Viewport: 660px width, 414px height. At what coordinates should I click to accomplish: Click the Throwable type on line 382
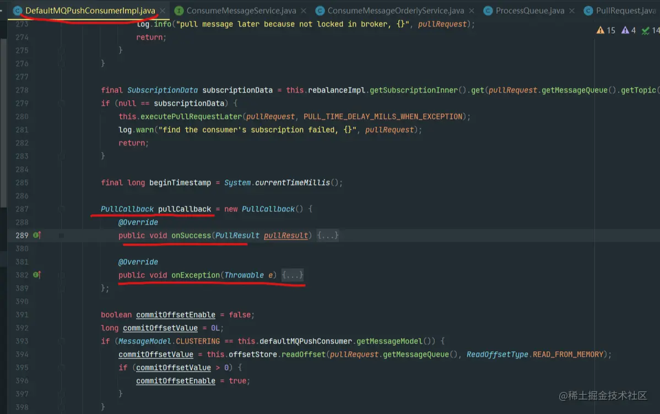(244, 275)
